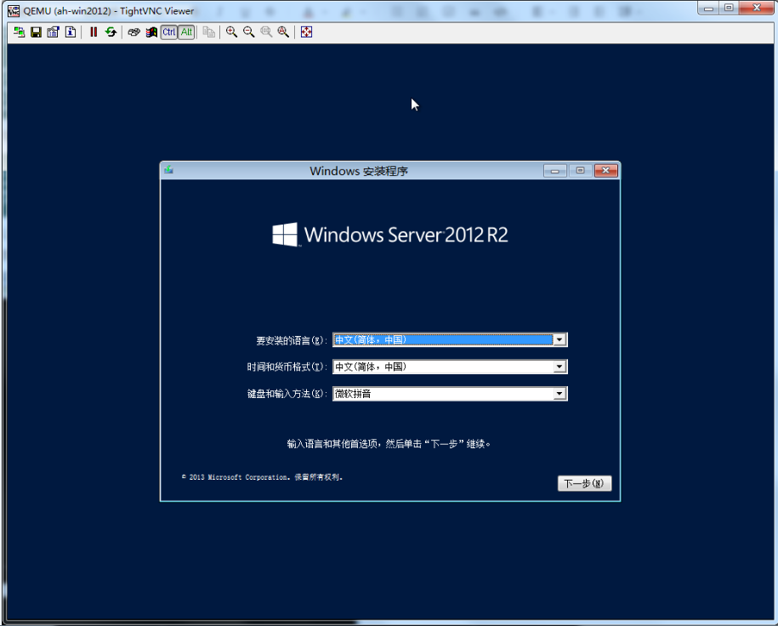This screenshot has width=778, height=626.
Task: Click the Windows 安装程序 title bar
Action: tap(358, 171)
